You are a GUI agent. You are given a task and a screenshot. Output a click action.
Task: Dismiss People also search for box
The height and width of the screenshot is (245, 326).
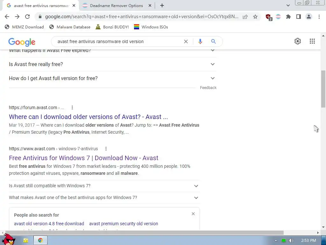pos(193,214)
